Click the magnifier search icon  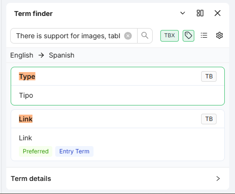(145, 36)
